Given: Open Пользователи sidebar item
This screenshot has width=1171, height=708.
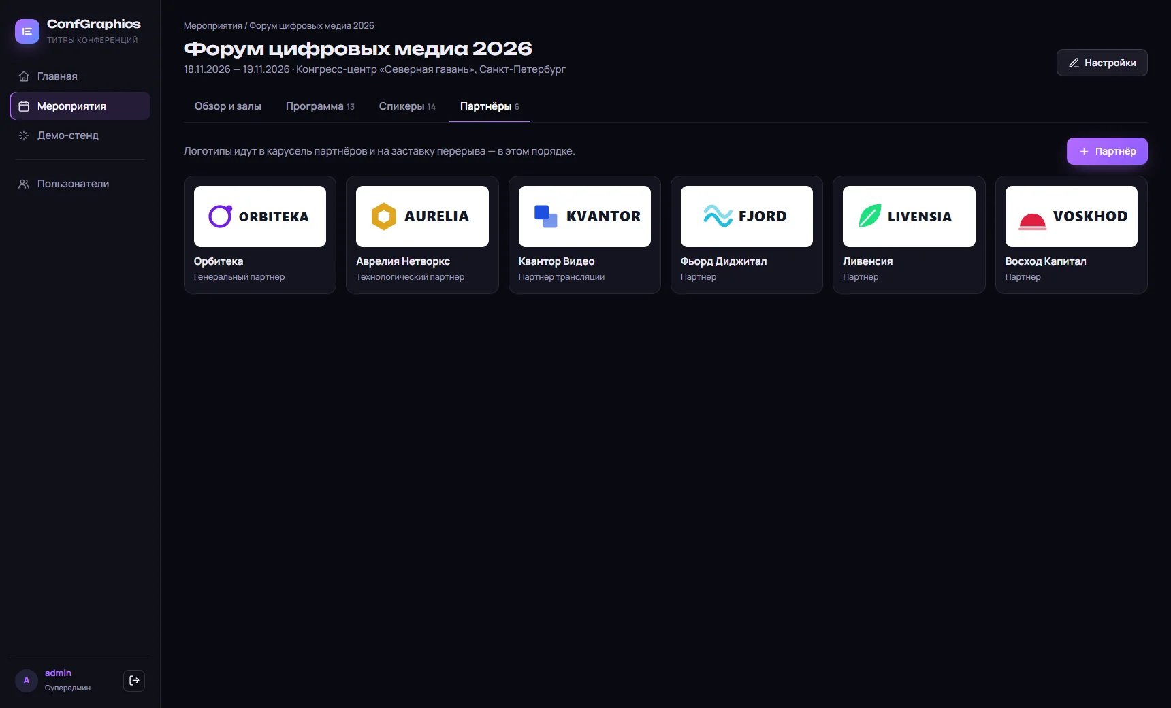Looking at the screenshot, I should (x=80, y=184).
